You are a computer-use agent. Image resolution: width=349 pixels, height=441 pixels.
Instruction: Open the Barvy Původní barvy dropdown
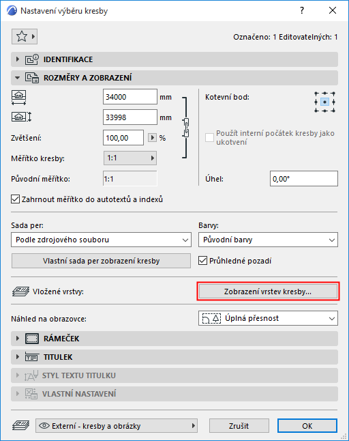268,240
